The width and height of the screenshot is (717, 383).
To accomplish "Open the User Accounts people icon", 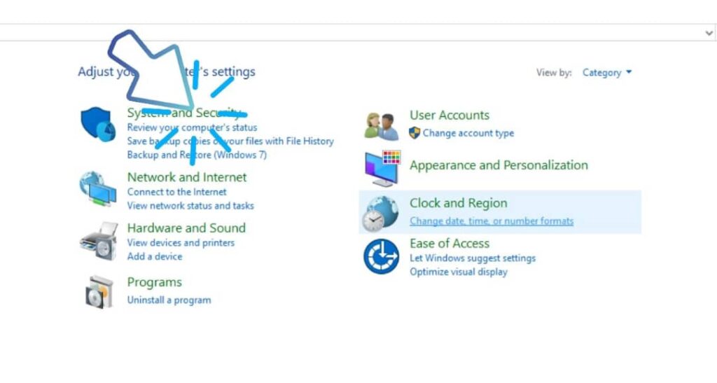I will tap(382, 126).
